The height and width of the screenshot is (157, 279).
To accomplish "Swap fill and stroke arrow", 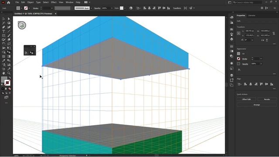I will (x=10, y=78).
